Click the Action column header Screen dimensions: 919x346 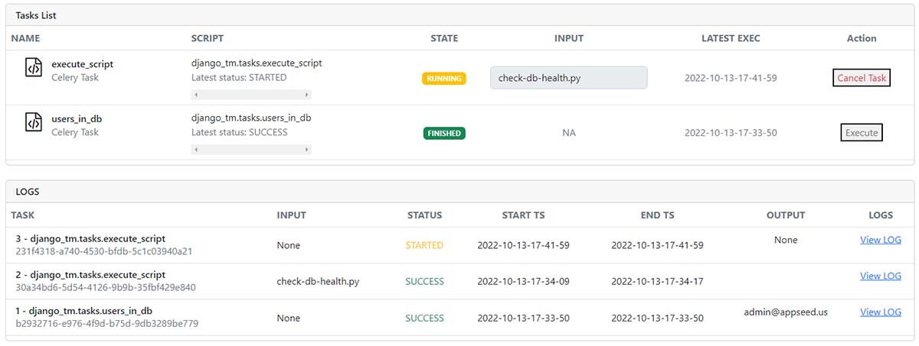(x=862, y=38)
